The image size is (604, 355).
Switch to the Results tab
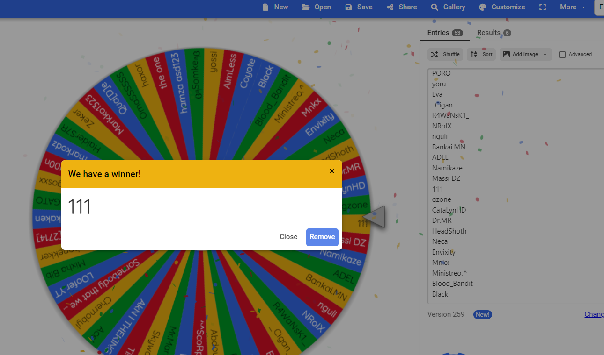494,33
